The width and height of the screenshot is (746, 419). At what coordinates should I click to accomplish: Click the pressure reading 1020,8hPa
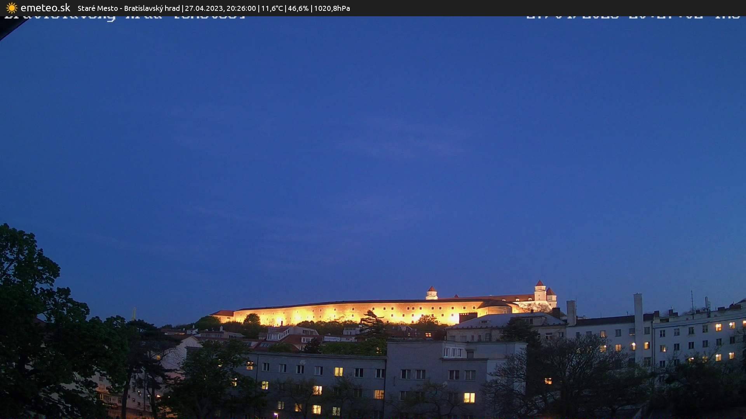pyautogui.click(x=332, y=8)
